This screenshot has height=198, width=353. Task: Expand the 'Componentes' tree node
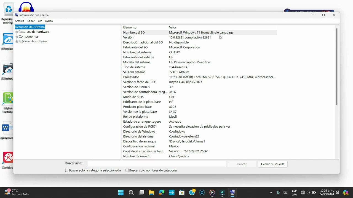[x=17, y=37]
